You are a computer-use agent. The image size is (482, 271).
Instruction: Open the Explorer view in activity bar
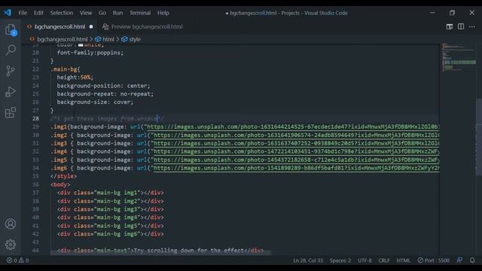11,30
